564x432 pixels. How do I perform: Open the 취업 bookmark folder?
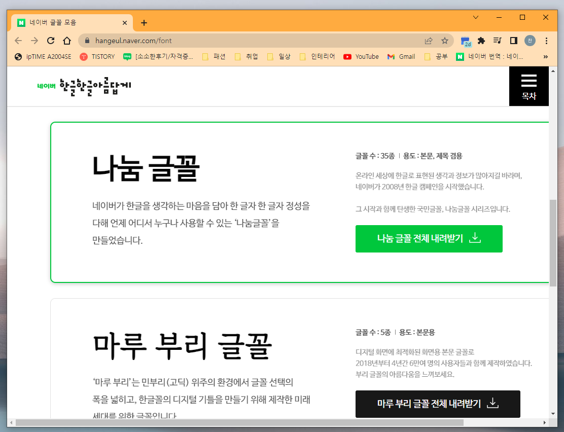point(246,56)
